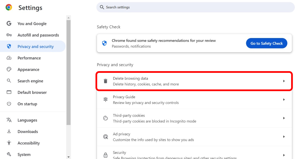This screenshot has height=159, width=295.
Task: Click the download arrow icon for Downloads
Action: (9, 131)
